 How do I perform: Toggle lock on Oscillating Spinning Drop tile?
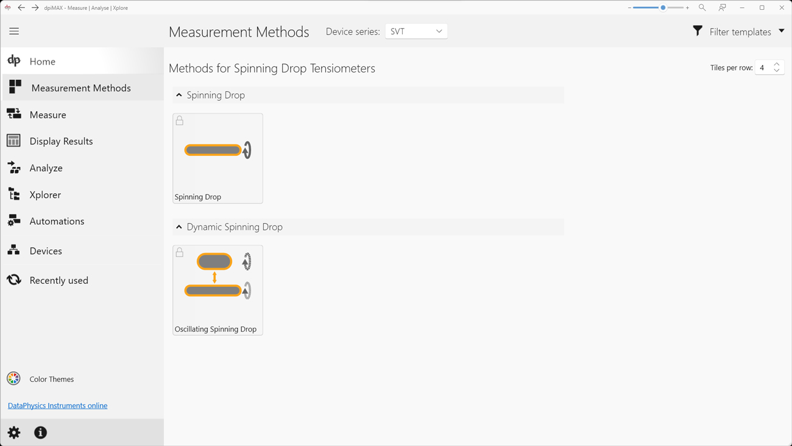point(180,252)
